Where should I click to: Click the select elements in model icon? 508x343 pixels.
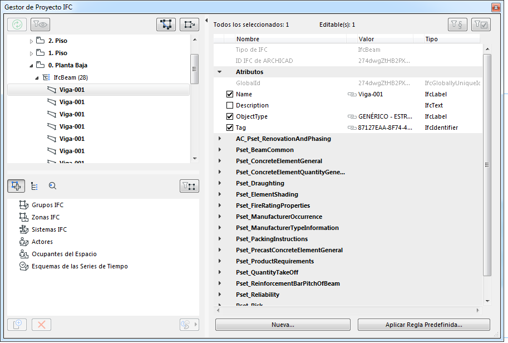[166, 24]
